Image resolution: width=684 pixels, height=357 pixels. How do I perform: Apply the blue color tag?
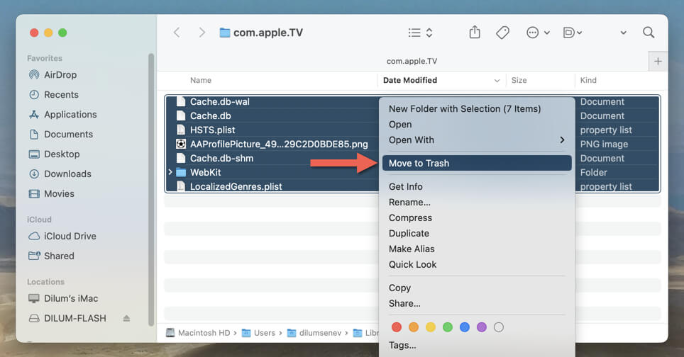(x=465, y=327)
